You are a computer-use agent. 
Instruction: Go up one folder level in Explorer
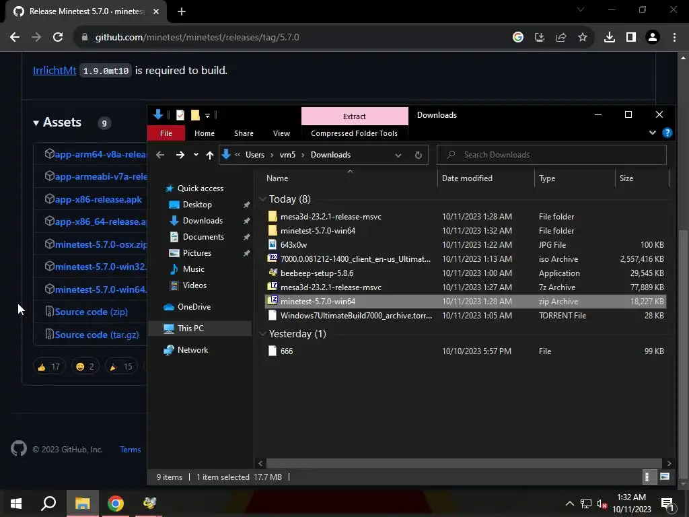coord(210,155)
